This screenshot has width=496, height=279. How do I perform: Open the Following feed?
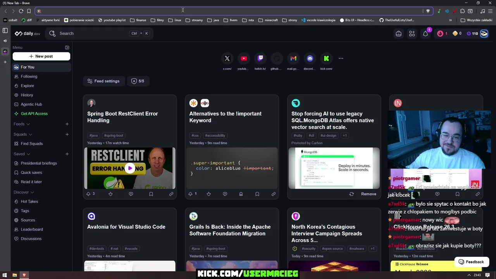click(42, 76)
